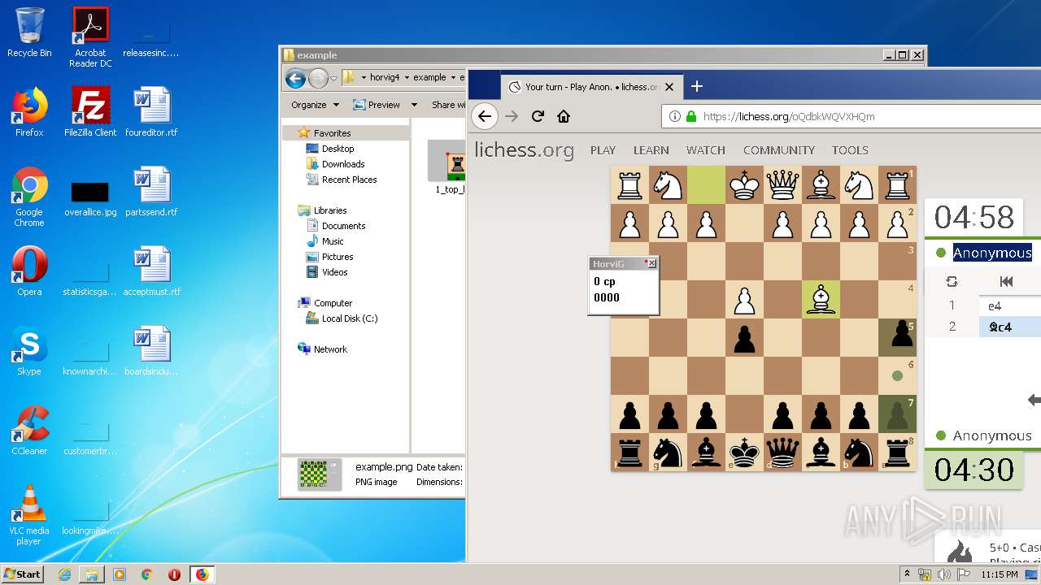This screenshot has height=585, width=1041.
Task: Open the LEARN menu on lichess
Action: click(x=651, y=150)
